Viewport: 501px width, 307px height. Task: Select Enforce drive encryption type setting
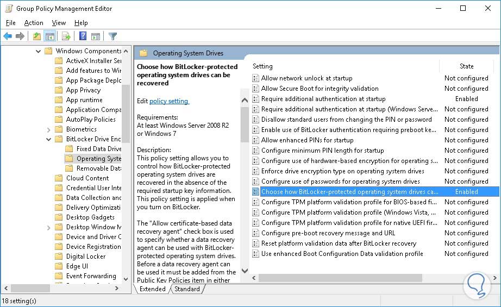[342, 171]
